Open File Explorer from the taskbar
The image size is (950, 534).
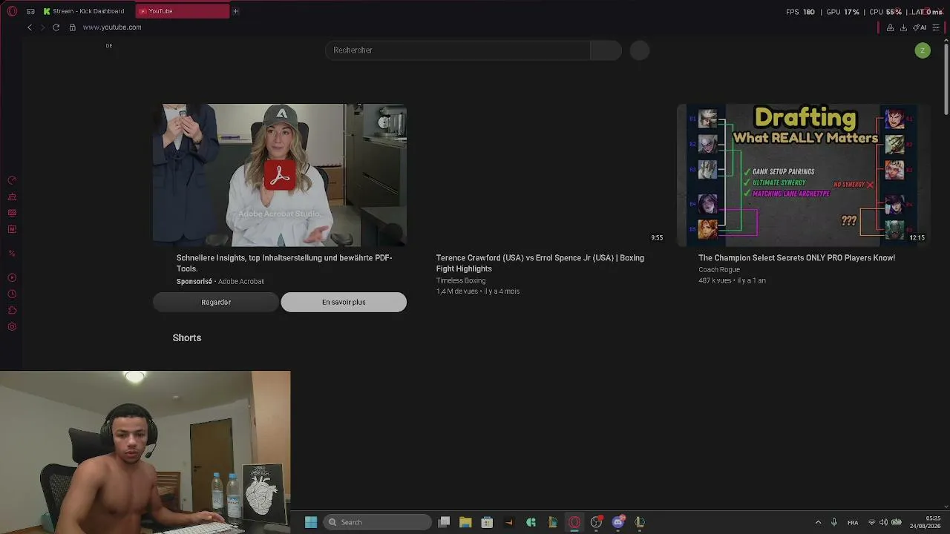coord(465,522)
